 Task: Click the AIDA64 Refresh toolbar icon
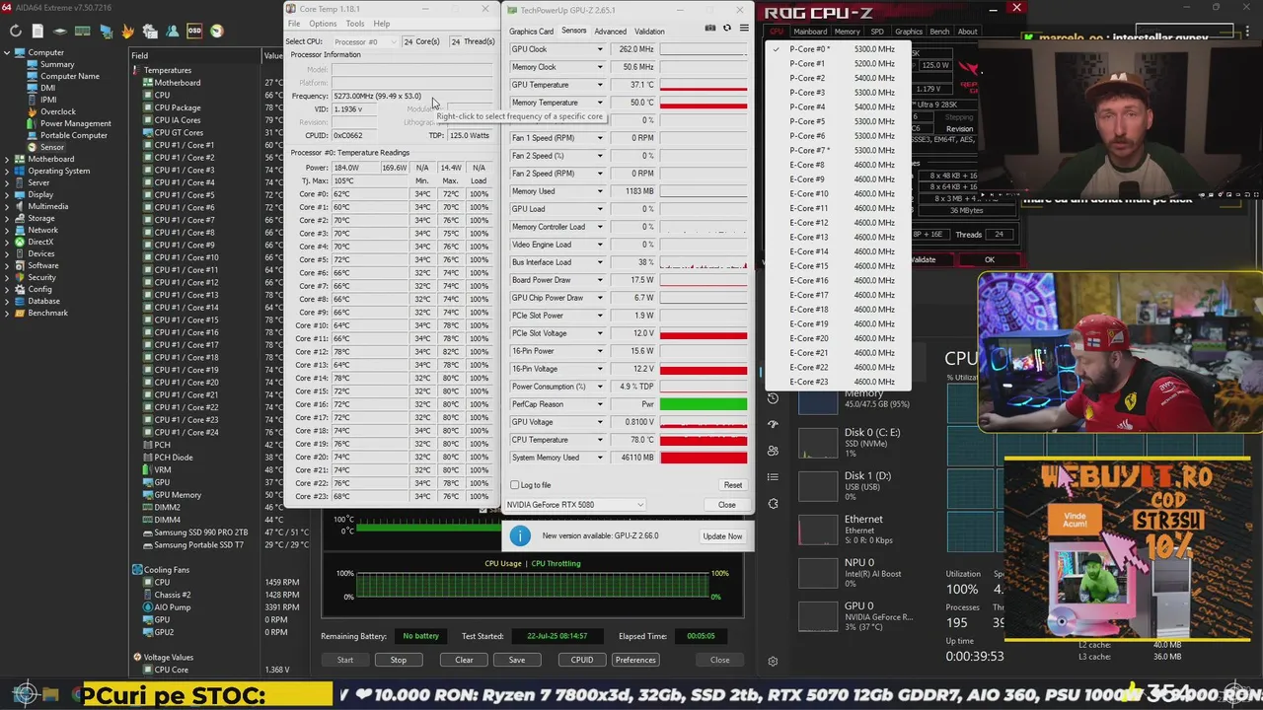16,31
